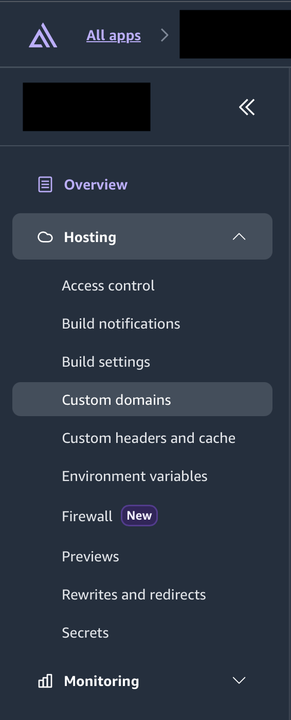Open Rewrites and redirects page
This screenshot has height=720, width=291.
click(x=134, y=595)
